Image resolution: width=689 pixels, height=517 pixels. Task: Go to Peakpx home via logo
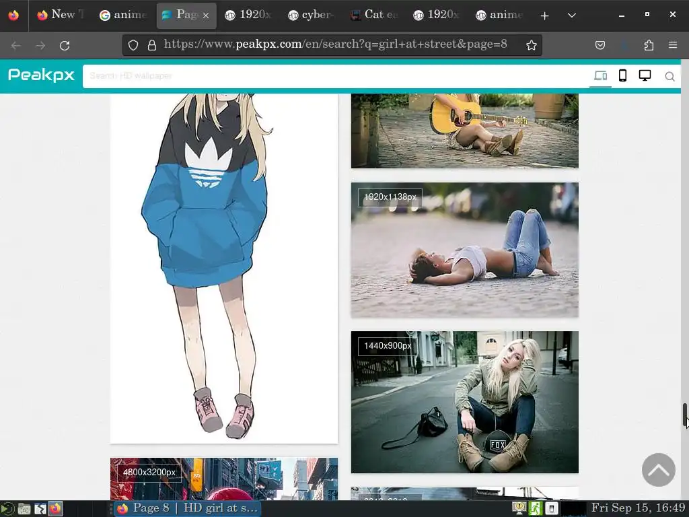41,75
